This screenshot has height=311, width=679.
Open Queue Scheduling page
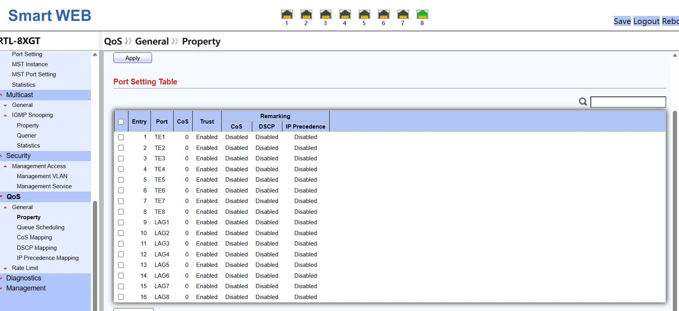pos(41,227)
